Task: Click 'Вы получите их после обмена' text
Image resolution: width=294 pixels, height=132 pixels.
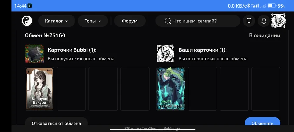Action: pos(81,59)
